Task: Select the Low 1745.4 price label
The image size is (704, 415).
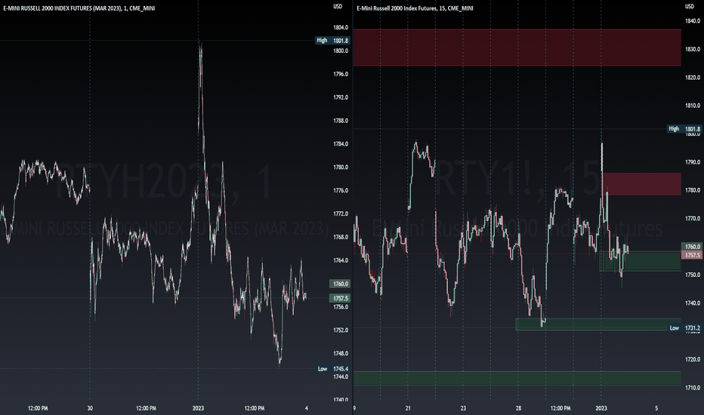Action: [x=332, y=369]
